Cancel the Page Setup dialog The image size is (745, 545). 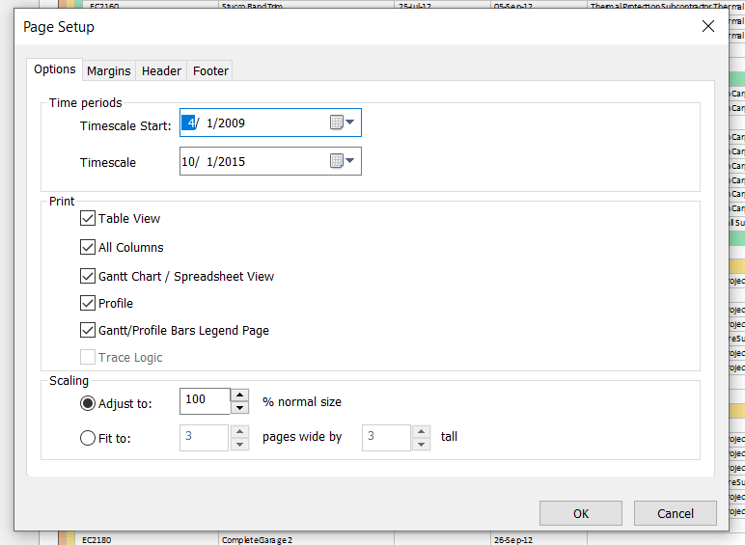(x=676, y=513)
